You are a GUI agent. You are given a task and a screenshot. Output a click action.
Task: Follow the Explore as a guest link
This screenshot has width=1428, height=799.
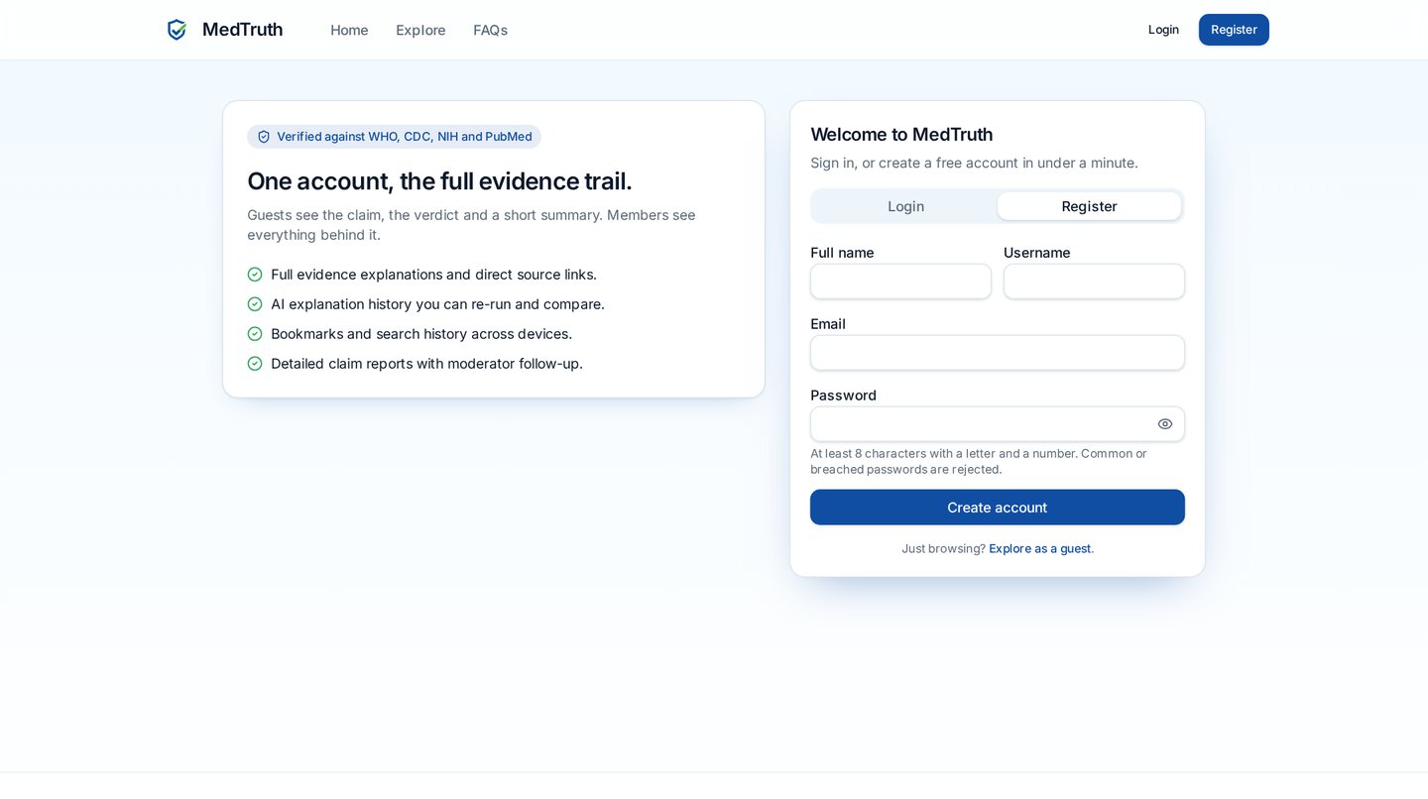point(1040,548)
